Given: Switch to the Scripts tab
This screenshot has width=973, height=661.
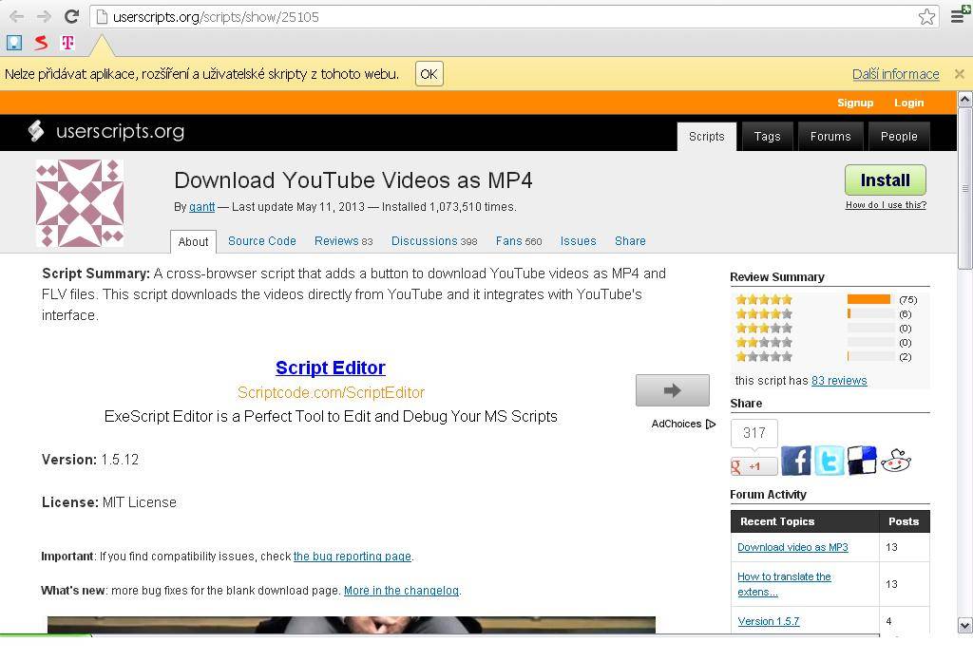Looking at the screenshot, I should click(707, 137).
